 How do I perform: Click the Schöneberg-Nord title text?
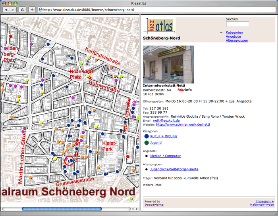(161, 38)
